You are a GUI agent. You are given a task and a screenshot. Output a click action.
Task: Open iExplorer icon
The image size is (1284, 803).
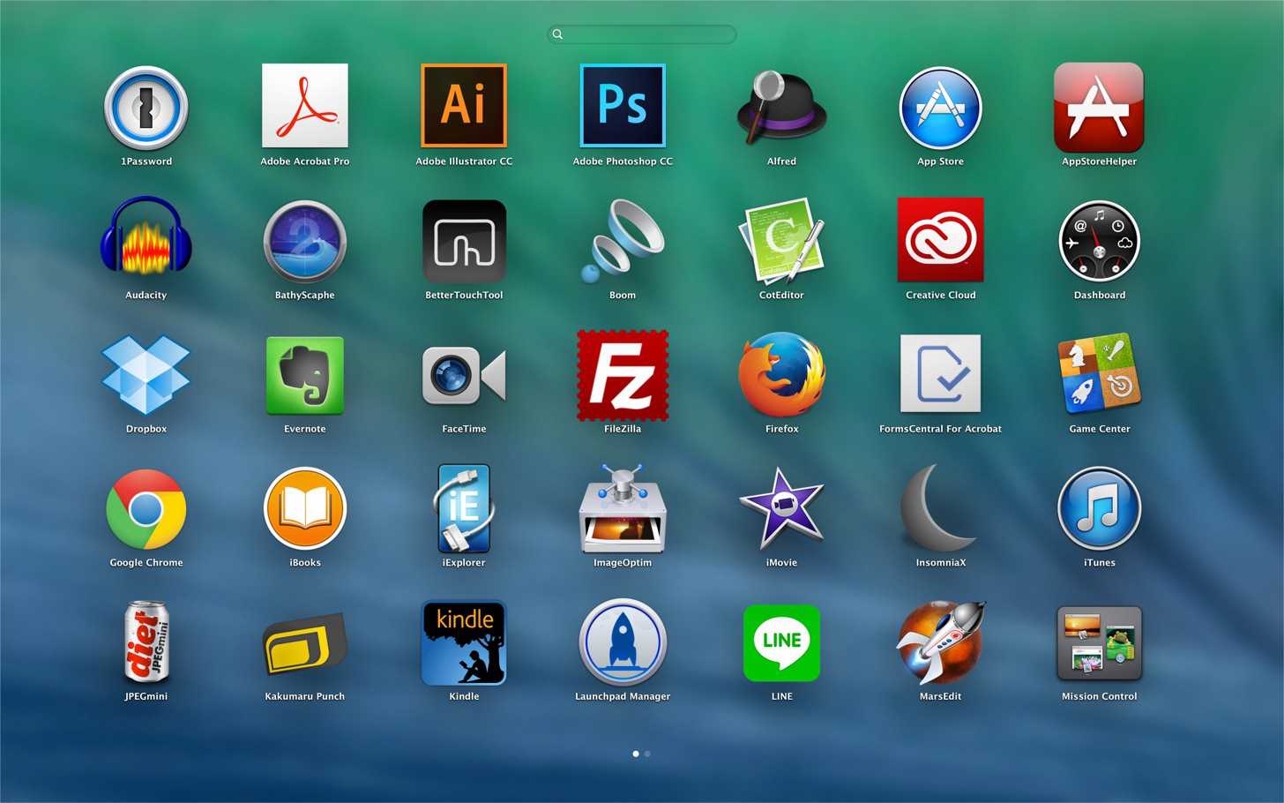point(464,509)
